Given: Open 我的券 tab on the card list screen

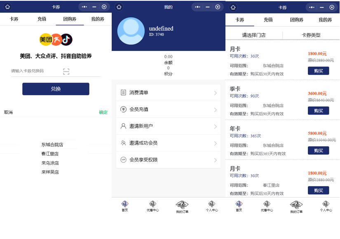Looking at the screenshot, I should pos(325,20).
